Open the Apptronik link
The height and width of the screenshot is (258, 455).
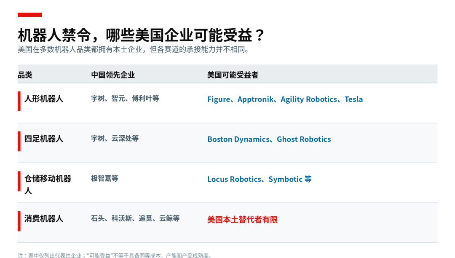pos(255,99)
